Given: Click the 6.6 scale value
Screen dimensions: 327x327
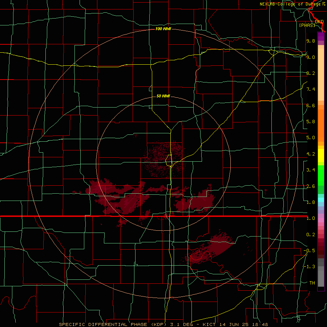Looking at the screenshot, I should [311, 105].
